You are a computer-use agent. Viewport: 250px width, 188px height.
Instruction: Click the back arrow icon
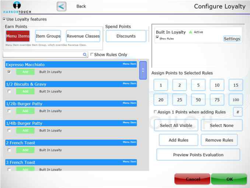(61, 6)
